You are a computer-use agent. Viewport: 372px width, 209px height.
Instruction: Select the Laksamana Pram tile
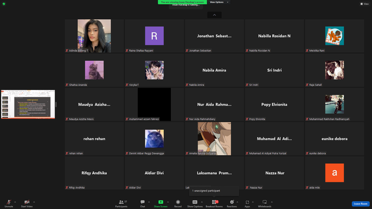[x=214, y=173]
